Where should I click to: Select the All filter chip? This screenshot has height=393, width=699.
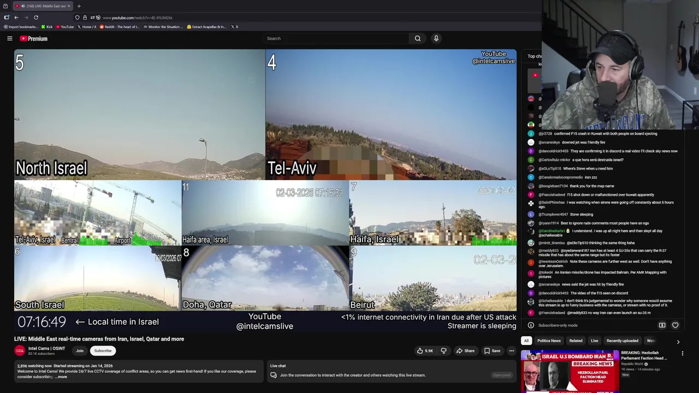(526, 341)
